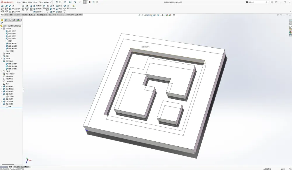This screenshot has width=292, height=170.
Task: Click the search commands input field
Action: tap(256, 2)
